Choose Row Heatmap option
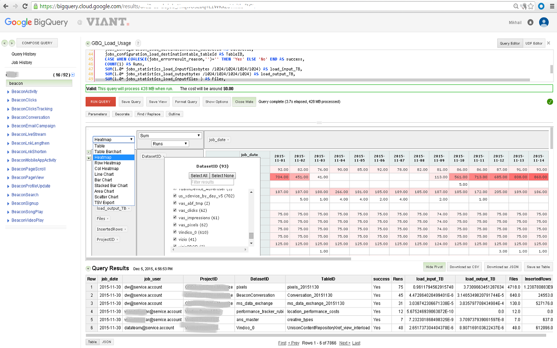557x348 pixels. click(x=114, y=163)
